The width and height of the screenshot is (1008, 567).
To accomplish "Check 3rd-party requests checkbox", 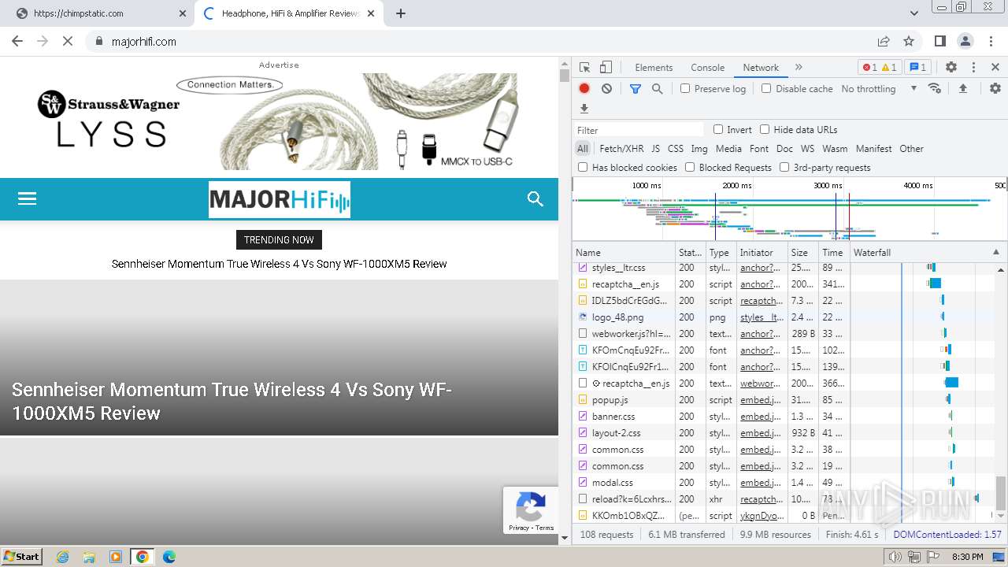I will coord(784,167).
